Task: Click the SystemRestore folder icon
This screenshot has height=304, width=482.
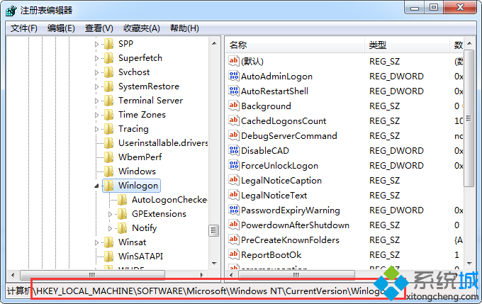Action: pos(109,86)
